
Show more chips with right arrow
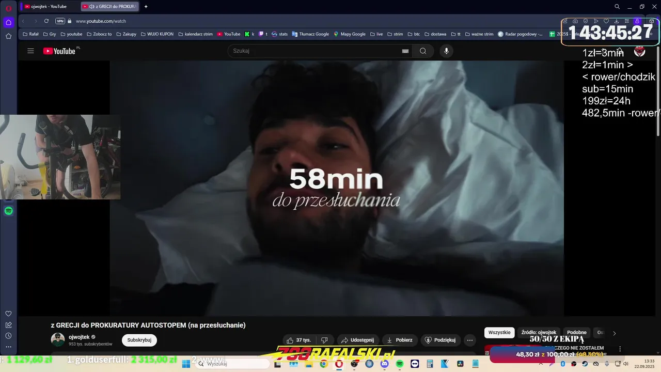614,333
